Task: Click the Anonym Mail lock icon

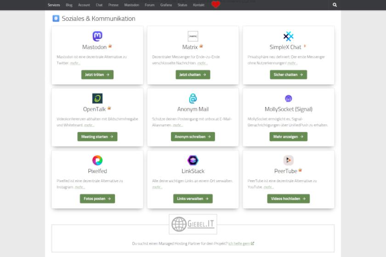Action: point(193,98)
